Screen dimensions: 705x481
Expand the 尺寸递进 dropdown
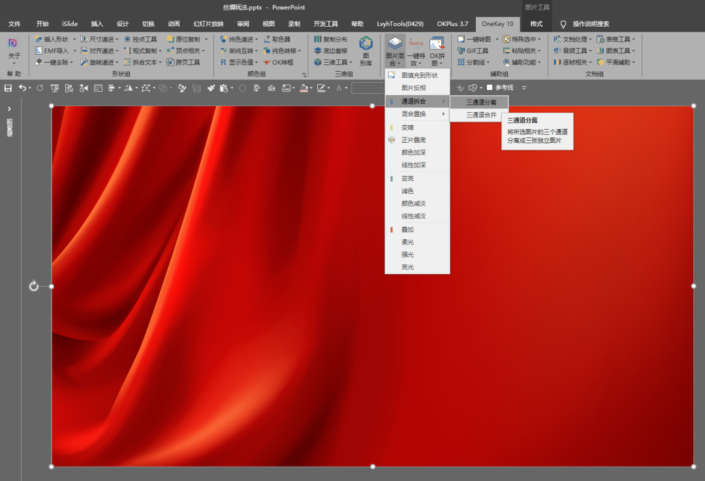tap(117, 39)
